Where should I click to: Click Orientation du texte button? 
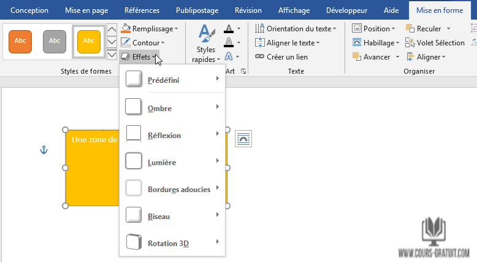[x=294, y=29]
